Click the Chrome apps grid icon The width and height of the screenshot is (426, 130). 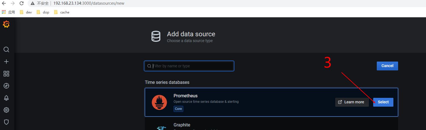tap(4, 12)
